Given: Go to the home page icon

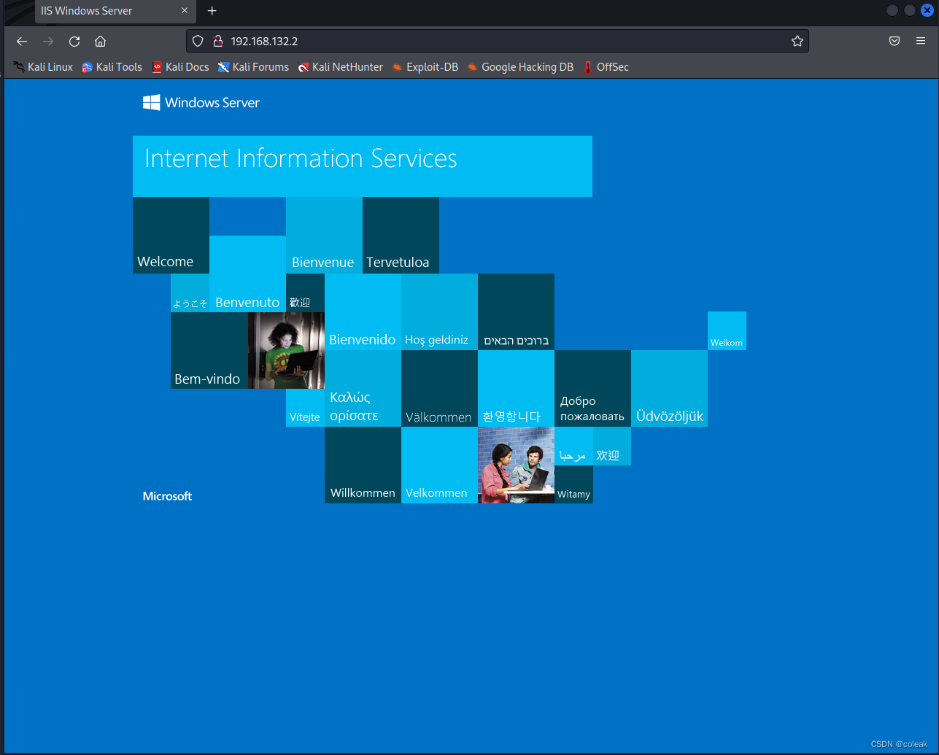Looking at the screenshot, I should [101, 42].
